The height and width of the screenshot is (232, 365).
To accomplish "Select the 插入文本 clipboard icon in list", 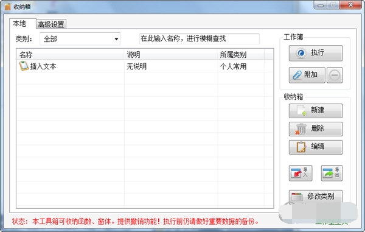I will pyautogui.click(x=24, y=66).
